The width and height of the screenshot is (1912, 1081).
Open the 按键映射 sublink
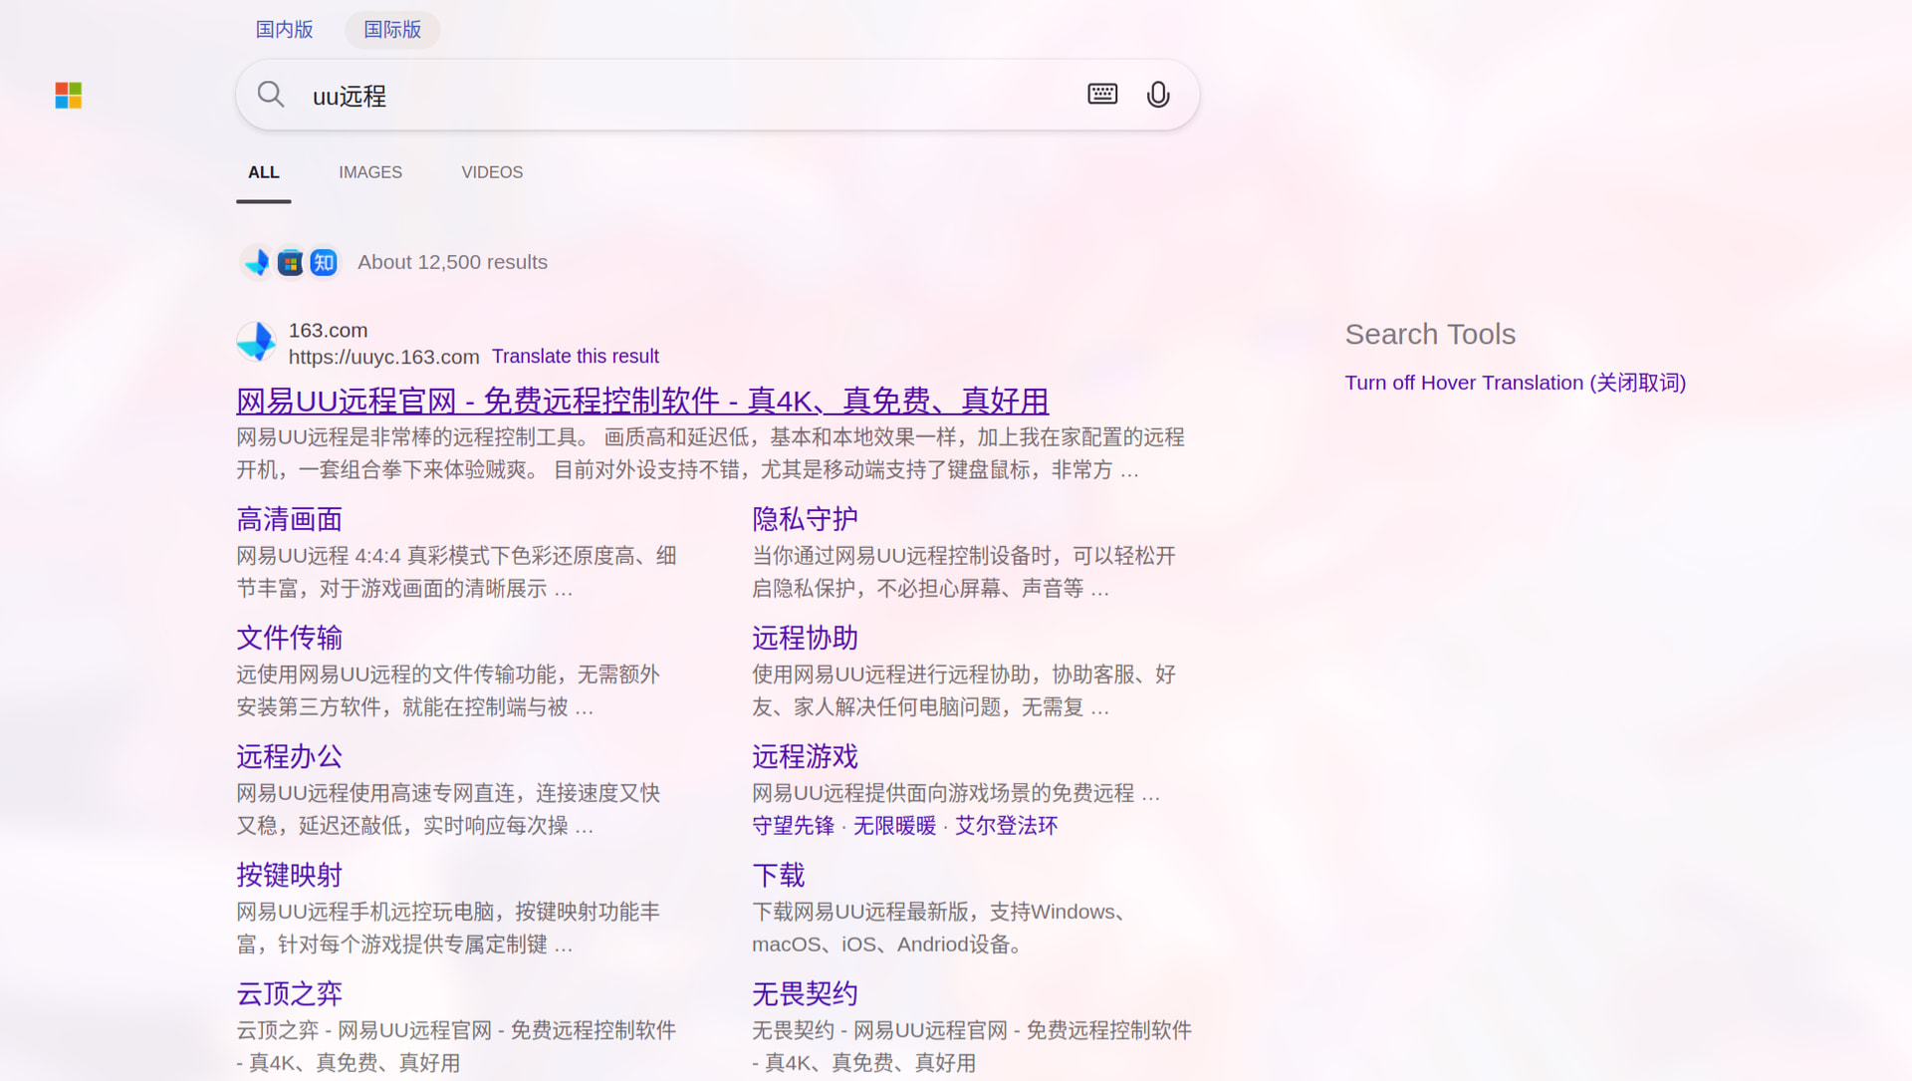coord(290,875)
